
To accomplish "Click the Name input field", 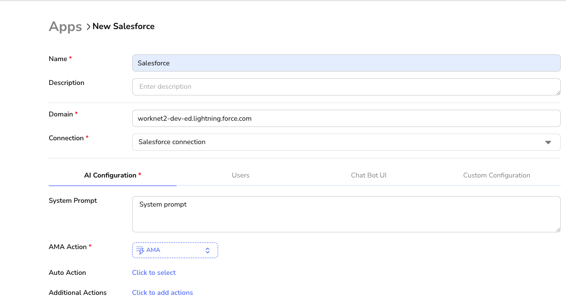I will (x=346, y=63).
